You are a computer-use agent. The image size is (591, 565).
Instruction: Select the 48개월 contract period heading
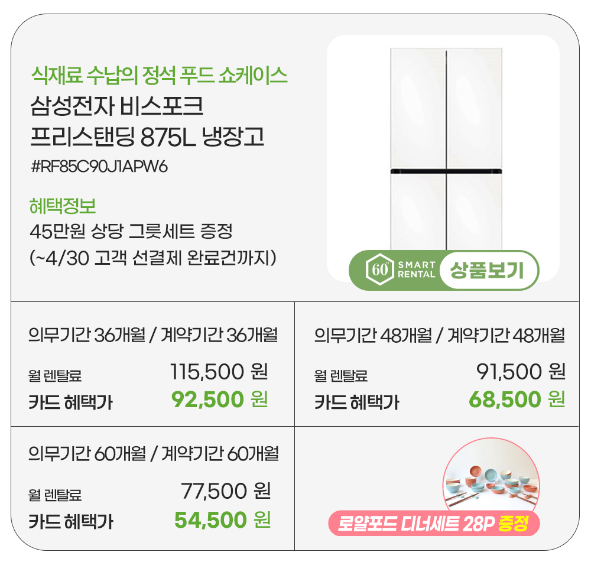tap(440, 336)
